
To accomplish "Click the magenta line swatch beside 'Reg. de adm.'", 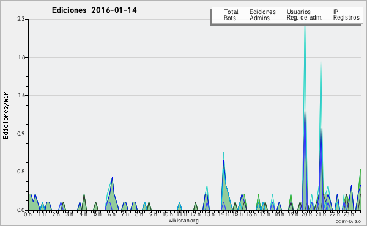I will (280, 18).
